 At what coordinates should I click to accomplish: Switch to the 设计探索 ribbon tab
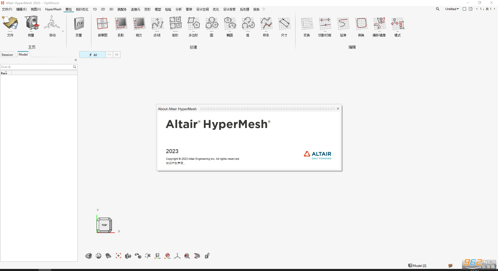(x=230, y=9)
